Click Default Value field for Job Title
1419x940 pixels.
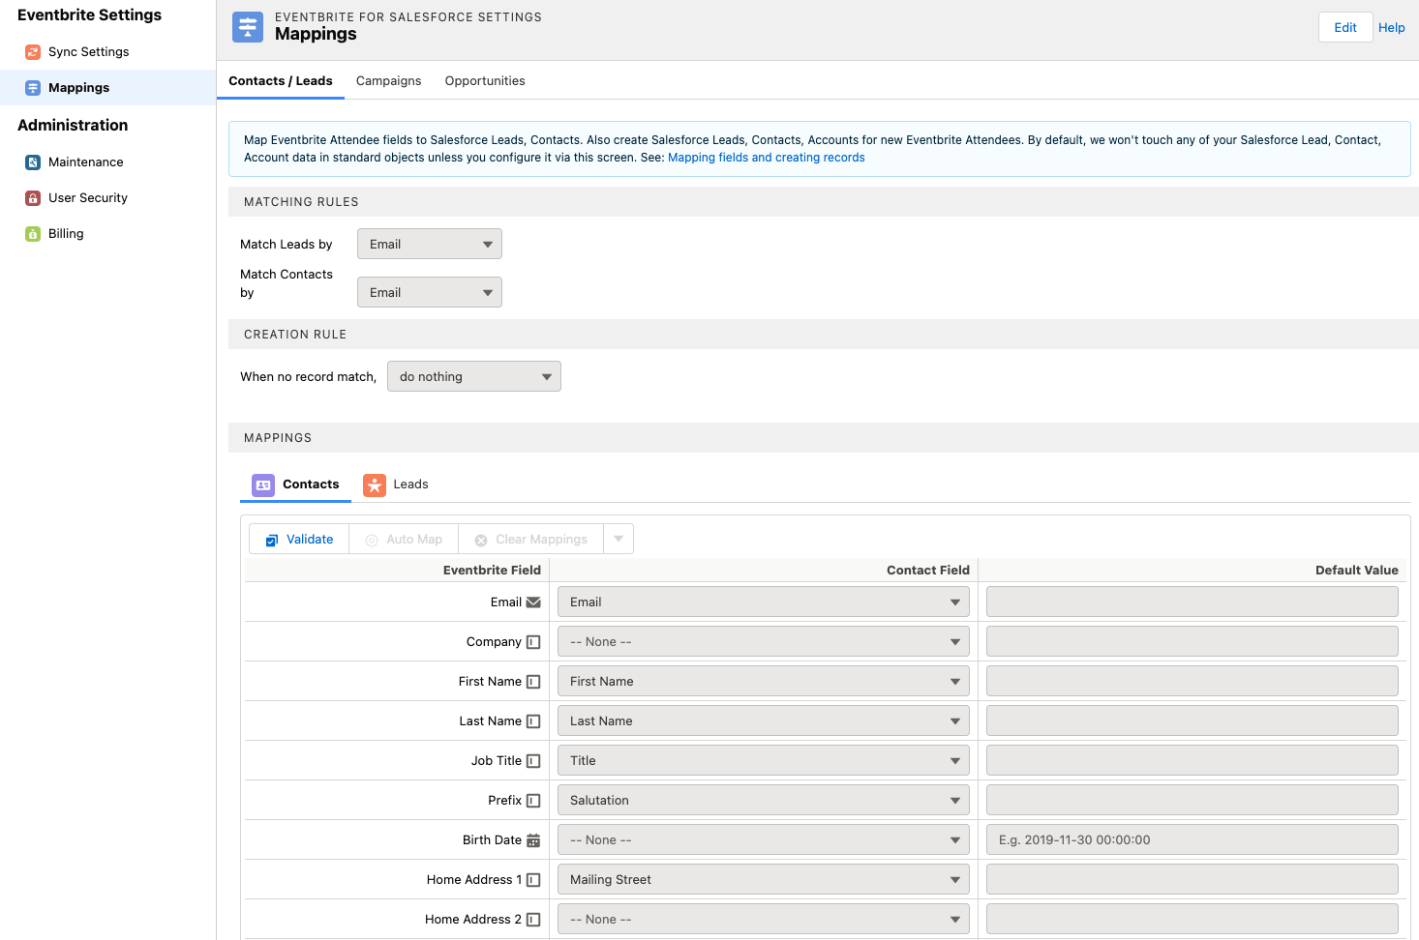click(1193, 760)
